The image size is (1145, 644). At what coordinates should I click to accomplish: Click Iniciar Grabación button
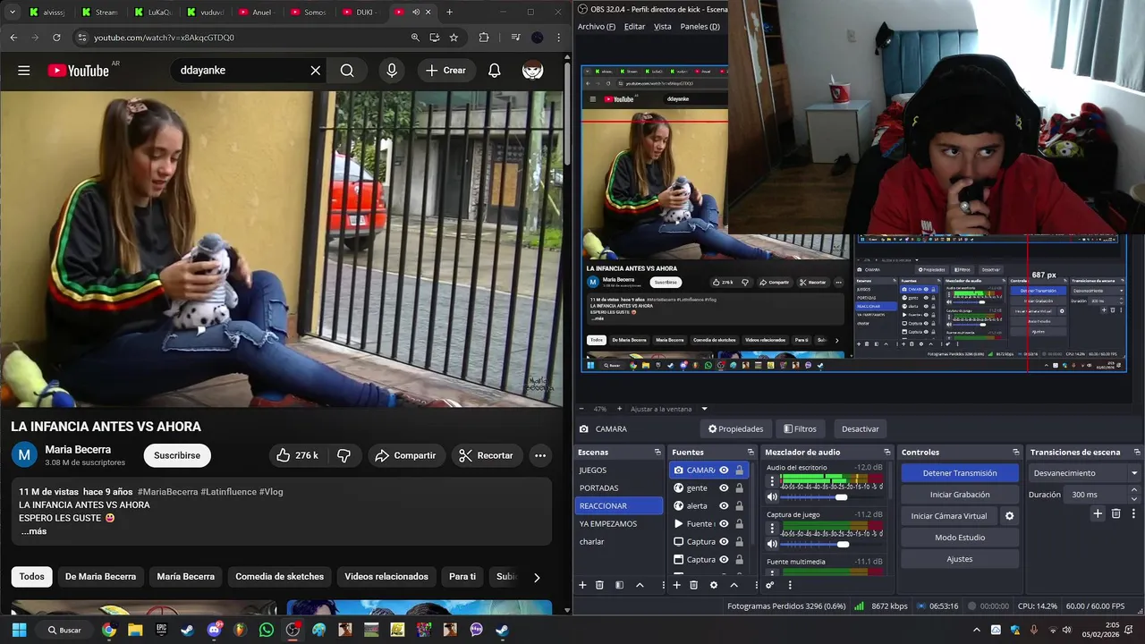click(959, 495)
